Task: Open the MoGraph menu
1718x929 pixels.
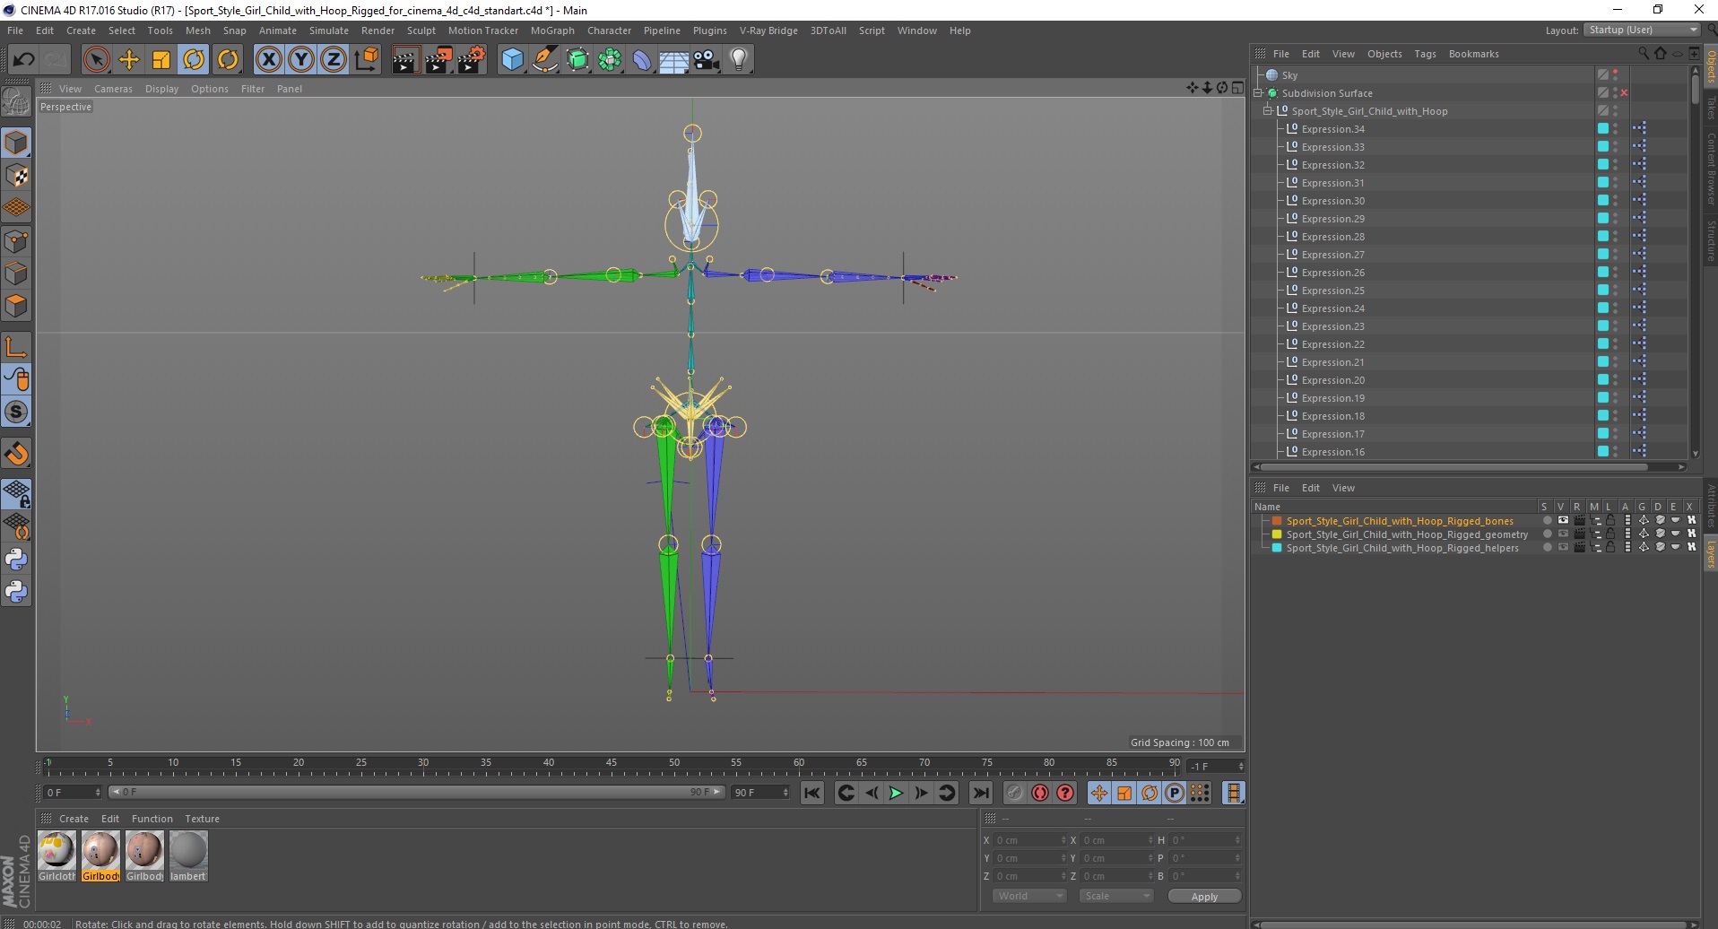Action: (x=552, y=30)
